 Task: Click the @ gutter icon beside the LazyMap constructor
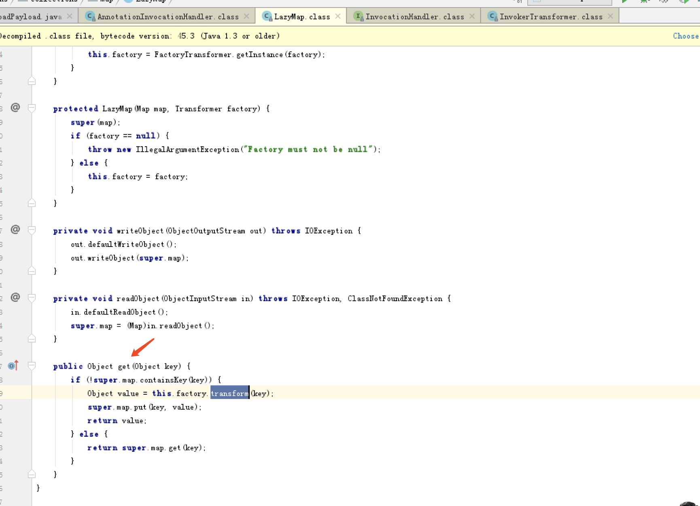(x=15, y=107)
